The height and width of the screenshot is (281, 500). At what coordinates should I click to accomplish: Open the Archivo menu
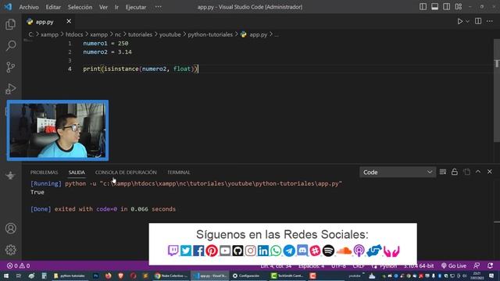coord(29,7)
